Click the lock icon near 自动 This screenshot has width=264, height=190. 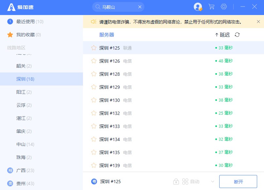176,182
